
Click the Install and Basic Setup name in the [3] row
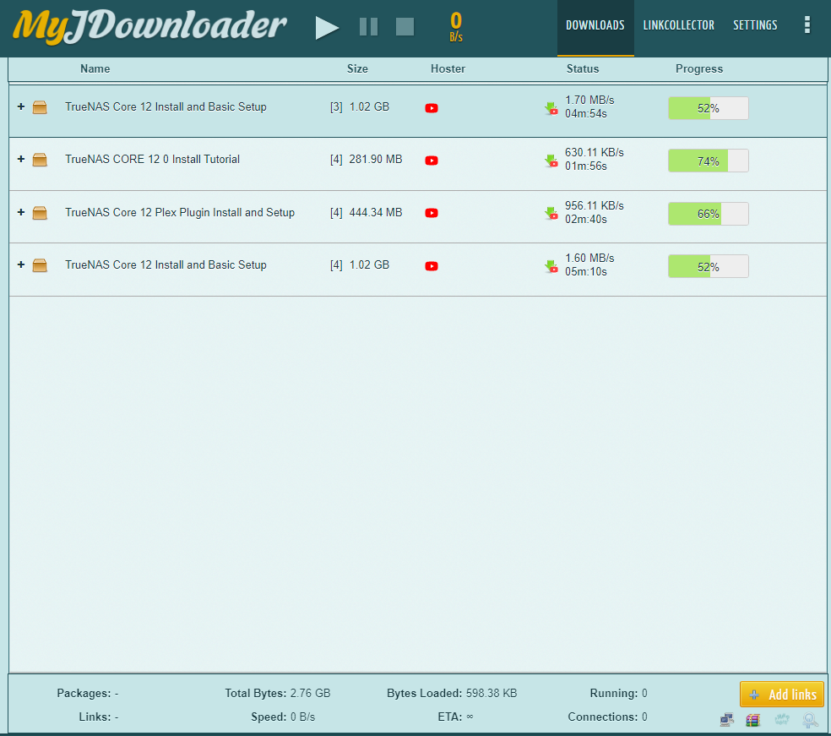pyautogui.click(x=166, y=107)
